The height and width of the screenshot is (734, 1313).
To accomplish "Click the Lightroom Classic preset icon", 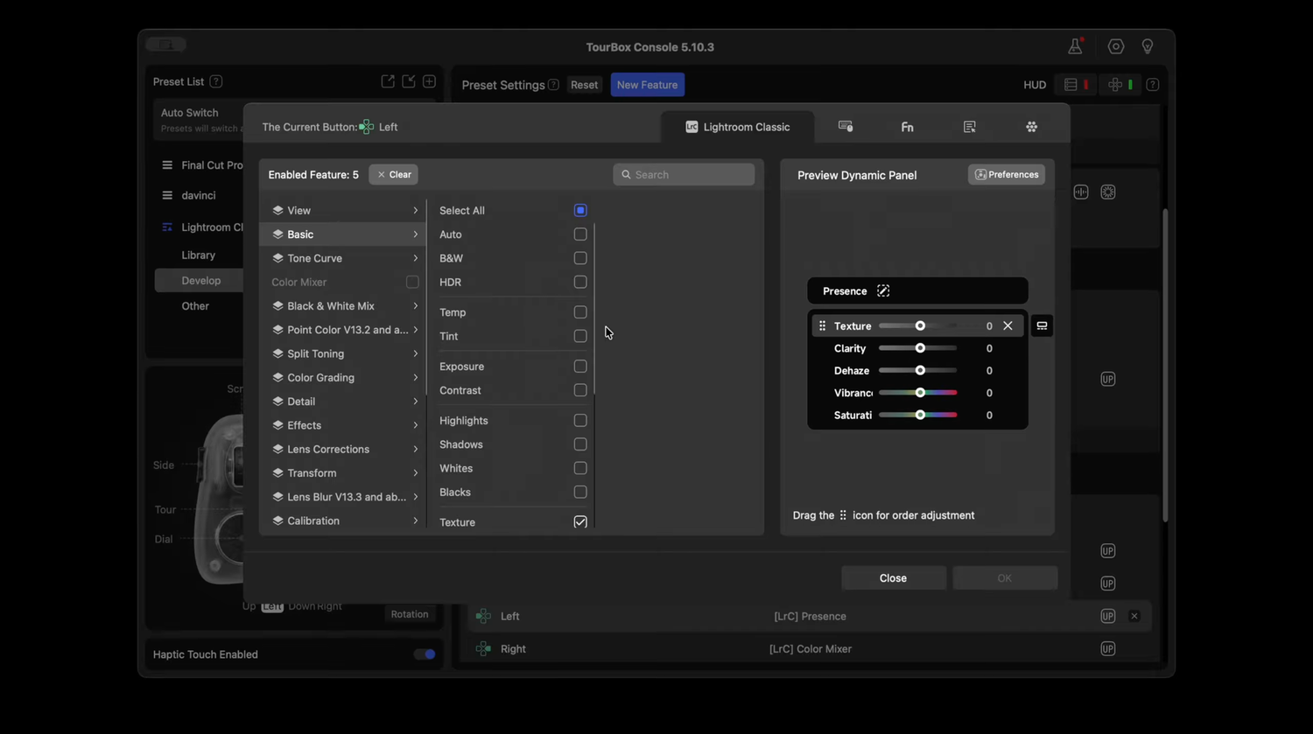I will [x=167, y=227].
